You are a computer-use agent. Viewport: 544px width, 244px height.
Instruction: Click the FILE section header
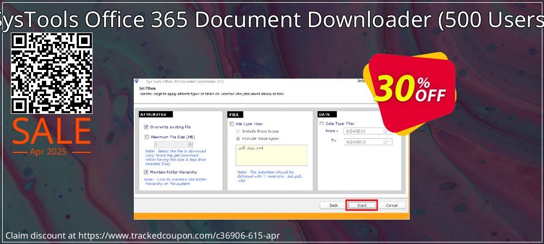click(x=235, y=114)
